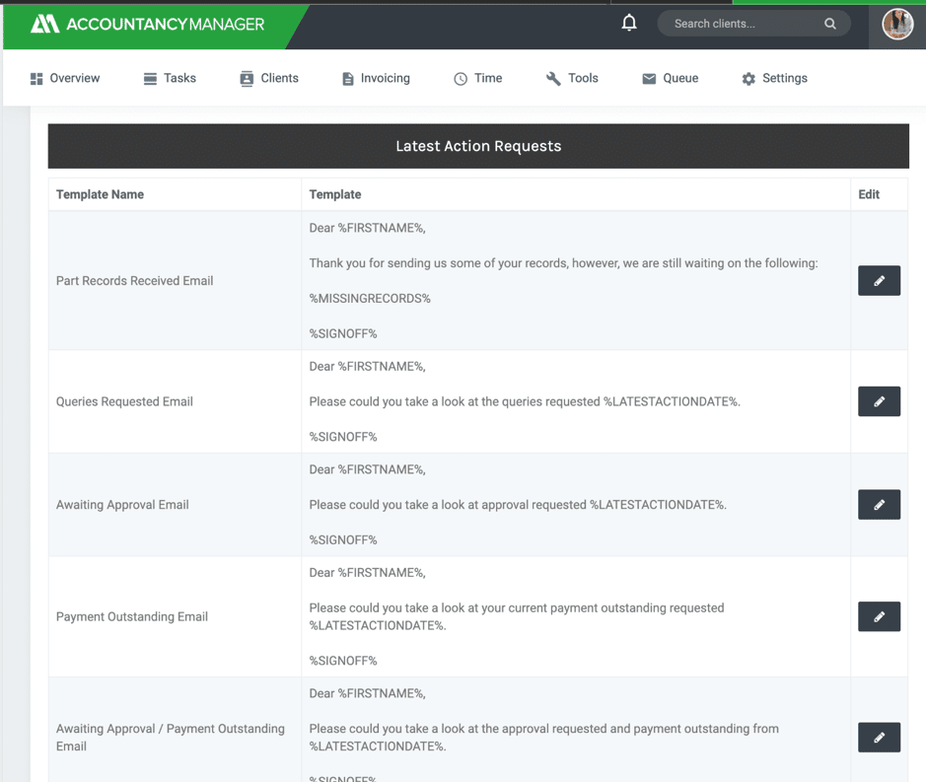Click 'look at the queries requested' line
Viewport: 926px width, 782px height.
coord(525,401)
